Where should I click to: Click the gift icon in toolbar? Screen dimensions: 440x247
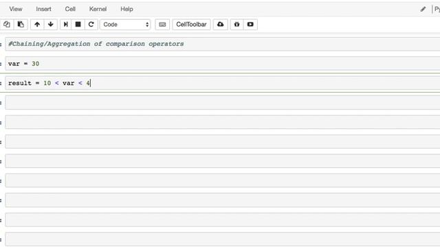coord(236,25)
